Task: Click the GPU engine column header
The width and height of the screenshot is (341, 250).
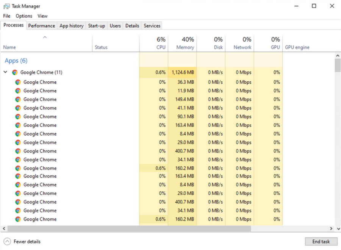Action: click(x=297, y=47)
